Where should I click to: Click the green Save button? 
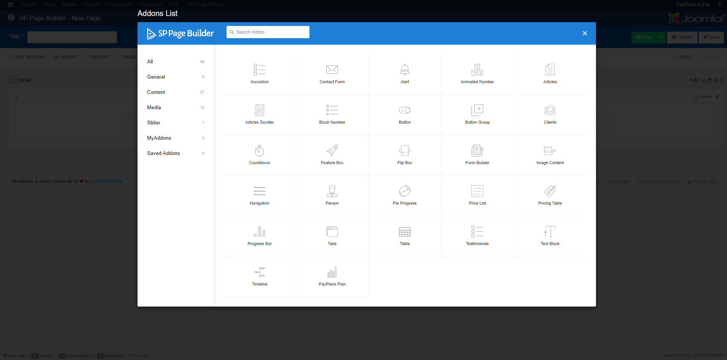point(644,37)
